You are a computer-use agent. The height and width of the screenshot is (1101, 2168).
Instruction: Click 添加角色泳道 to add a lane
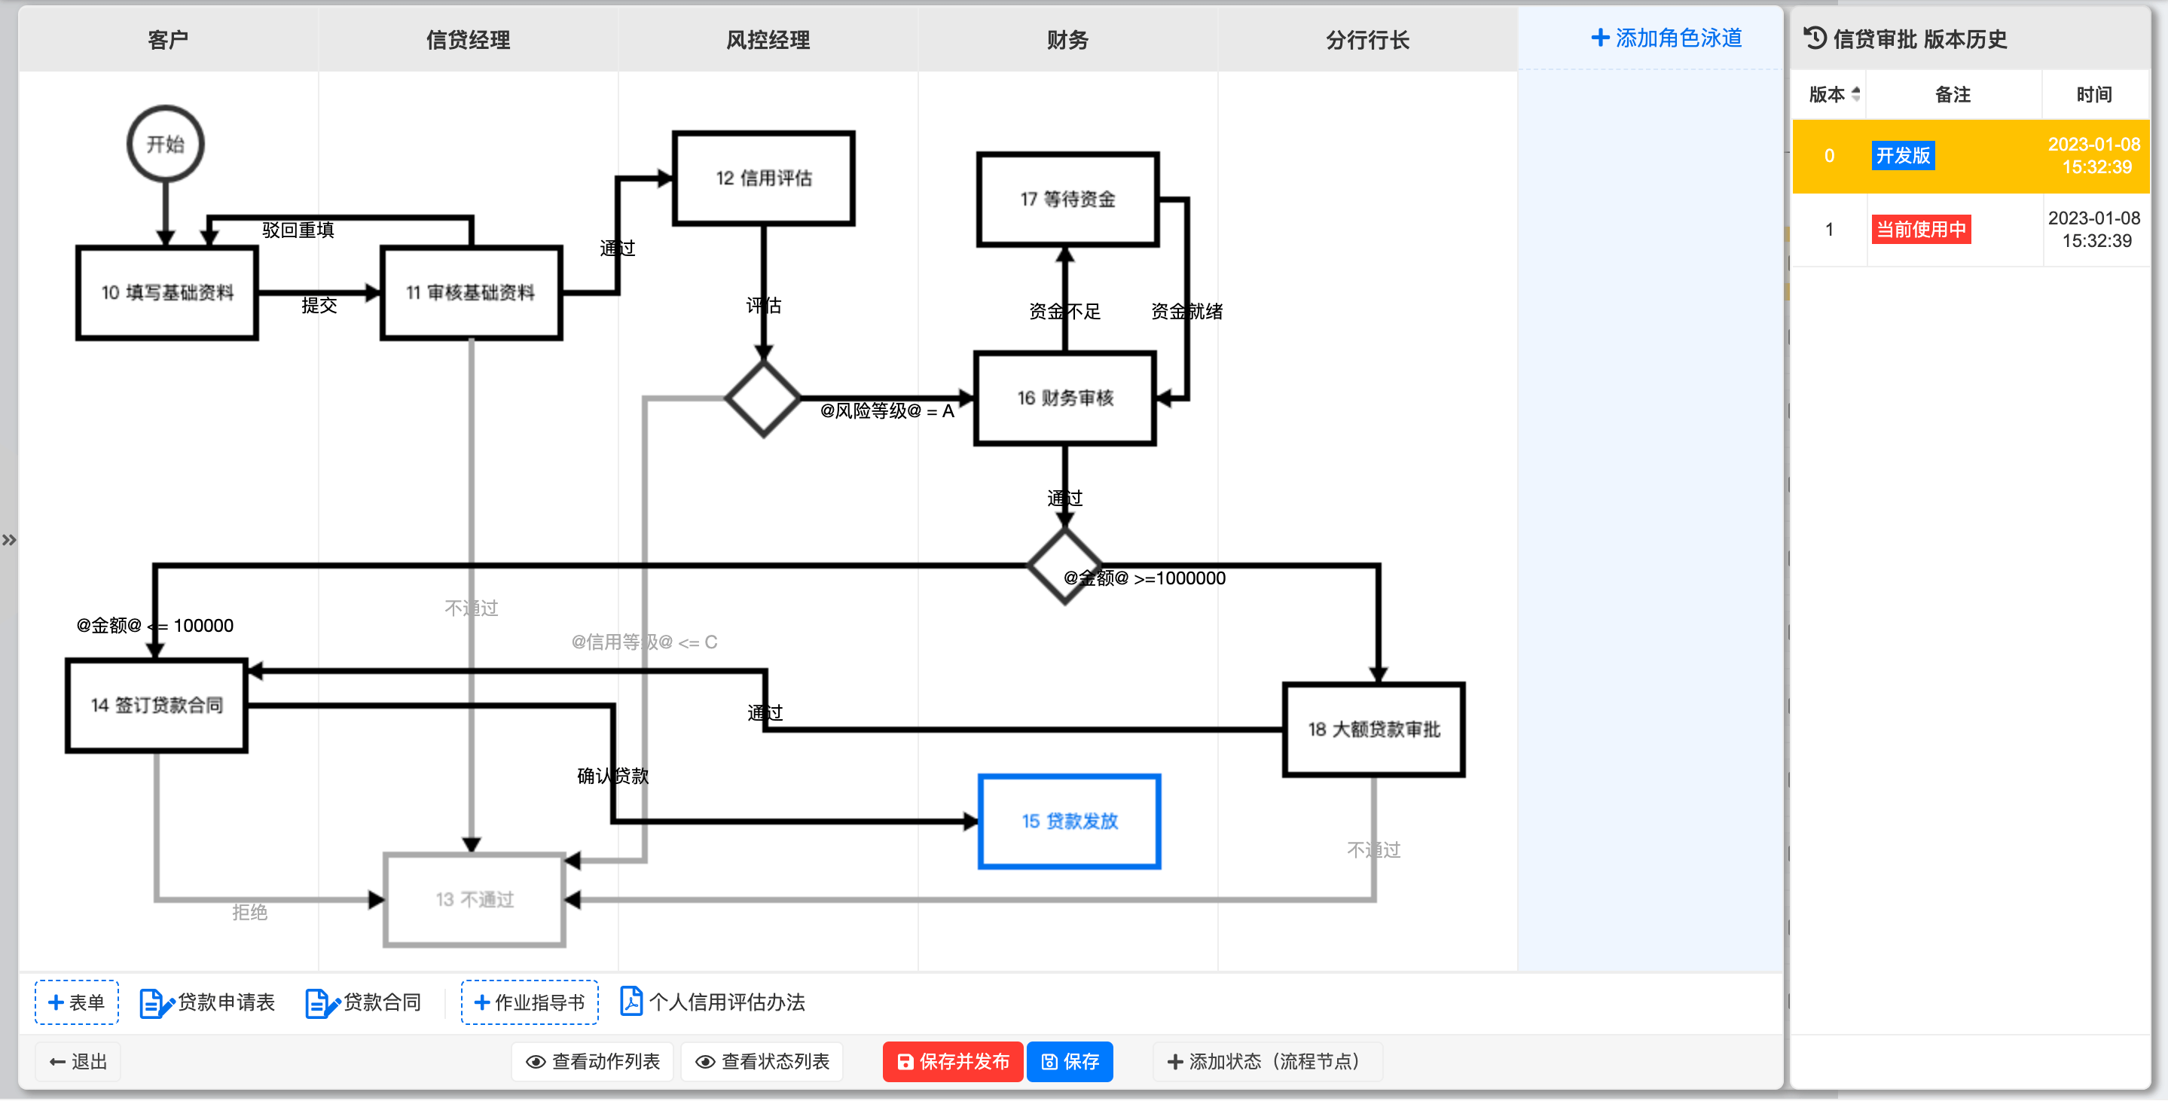pos(1666,38)
